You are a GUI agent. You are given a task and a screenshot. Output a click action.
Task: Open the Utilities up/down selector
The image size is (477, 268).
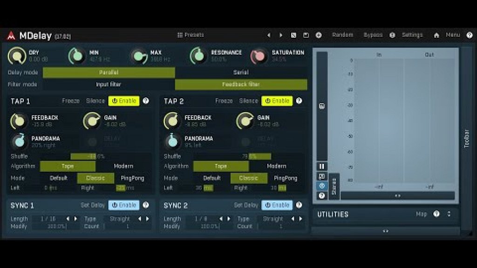pos(449,214)
